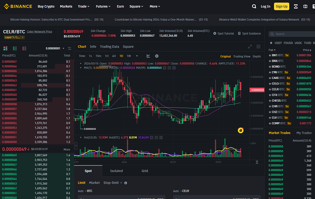
Task: Open Futures dropdown menu
Action: coord(103,6)
